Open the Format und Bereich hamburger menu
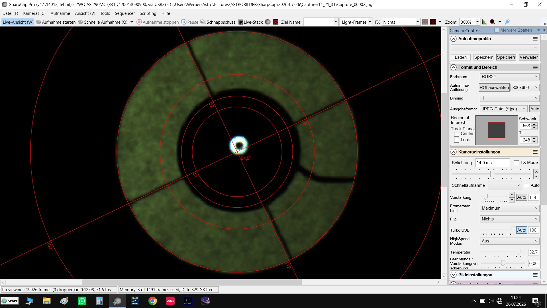Viewport: 547px width, 308px height. (x=535, y=67)
